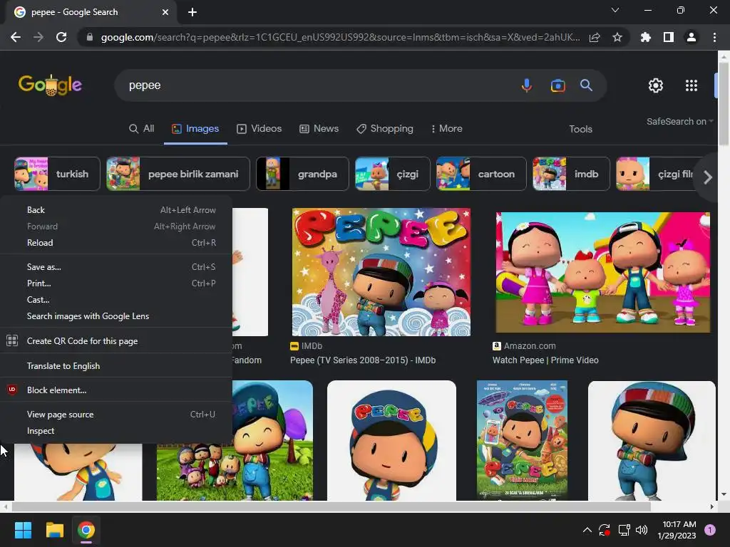The width and height of the screenshot is (730, 547).
Task: Open a new browser tab
Action: pyautogui.click(x=192, y=12)
